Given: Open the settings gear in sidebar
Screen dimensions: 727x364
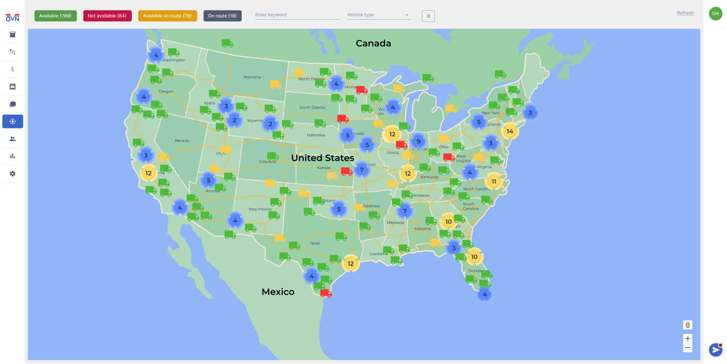Looking at the screenshot, I should (x=12, y=174).
